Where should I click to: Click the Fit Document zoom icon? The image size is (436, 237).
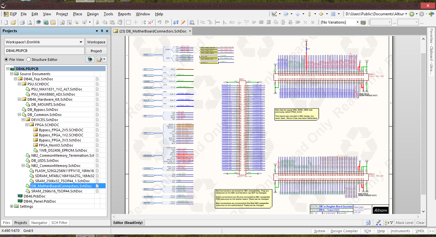pyautogui.click(x=62, y=22)
